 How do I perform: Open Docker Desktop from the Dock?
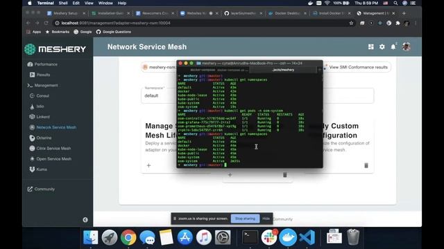coord(288,237)
